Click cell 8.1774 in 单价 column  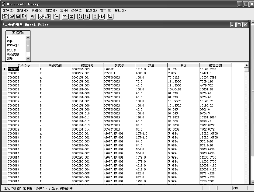(x=183, y=69)
